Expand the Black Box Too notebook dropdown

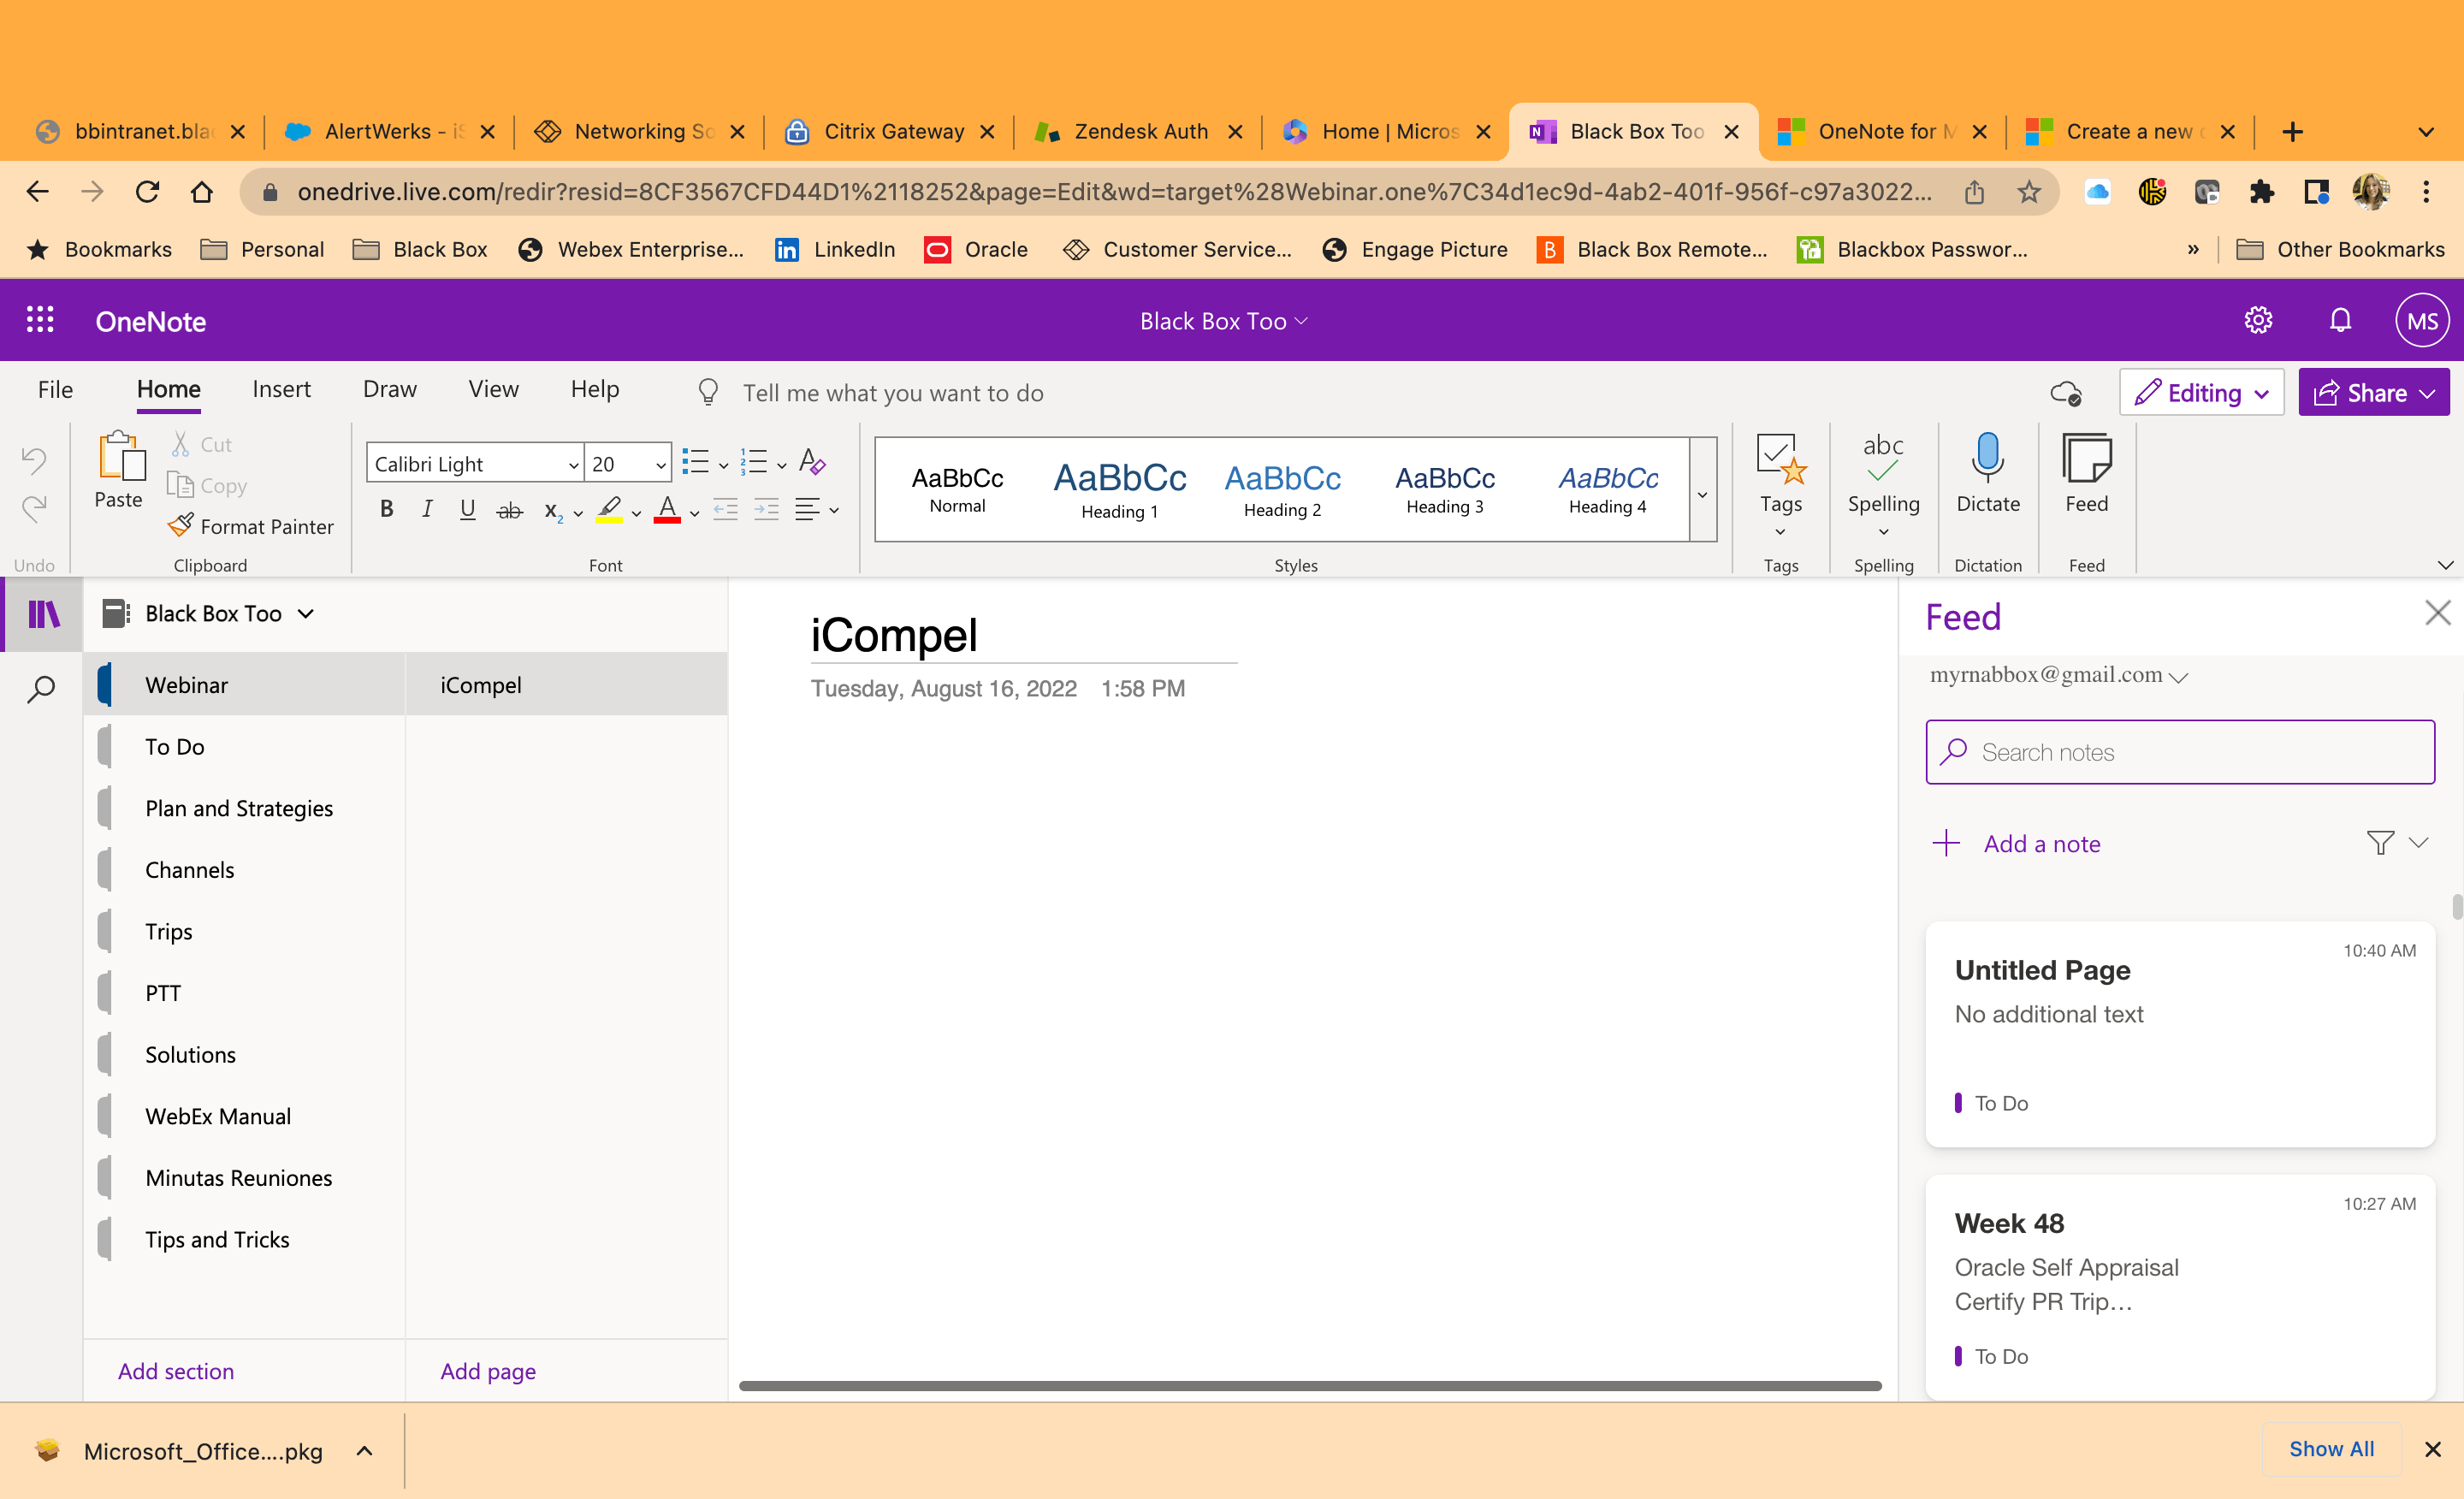(x=306, y=614)
